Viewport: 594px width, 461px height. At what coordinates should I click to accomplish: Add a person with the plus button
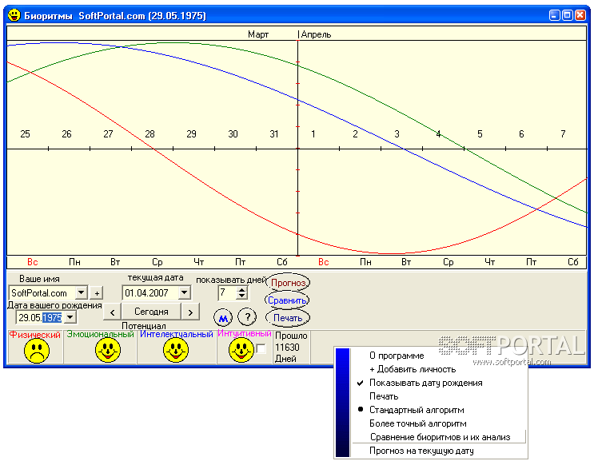[97, 293]
